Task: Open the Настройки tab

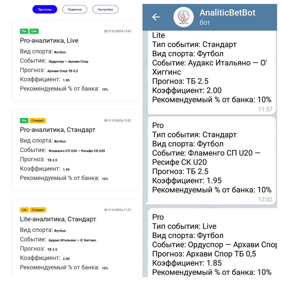Action: 105,10
